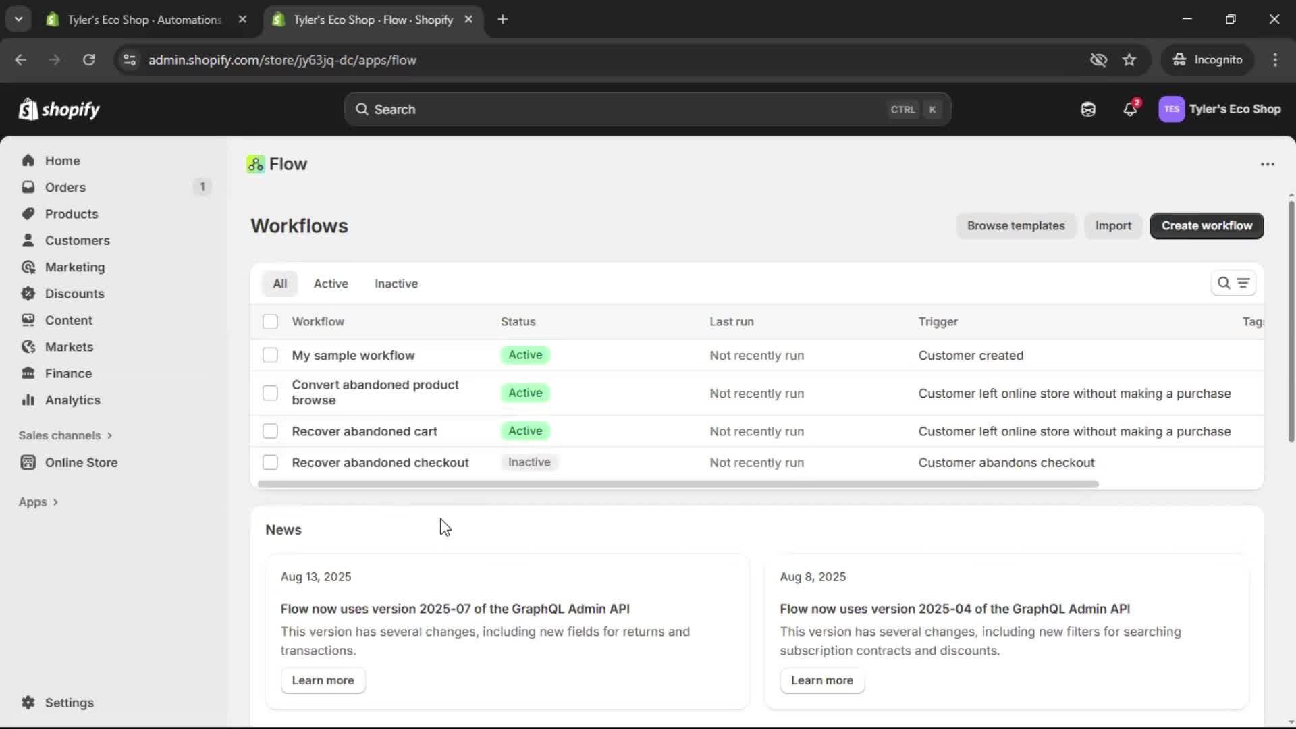Expand the Apps section
1296x729 pixels.
point(38,502)
